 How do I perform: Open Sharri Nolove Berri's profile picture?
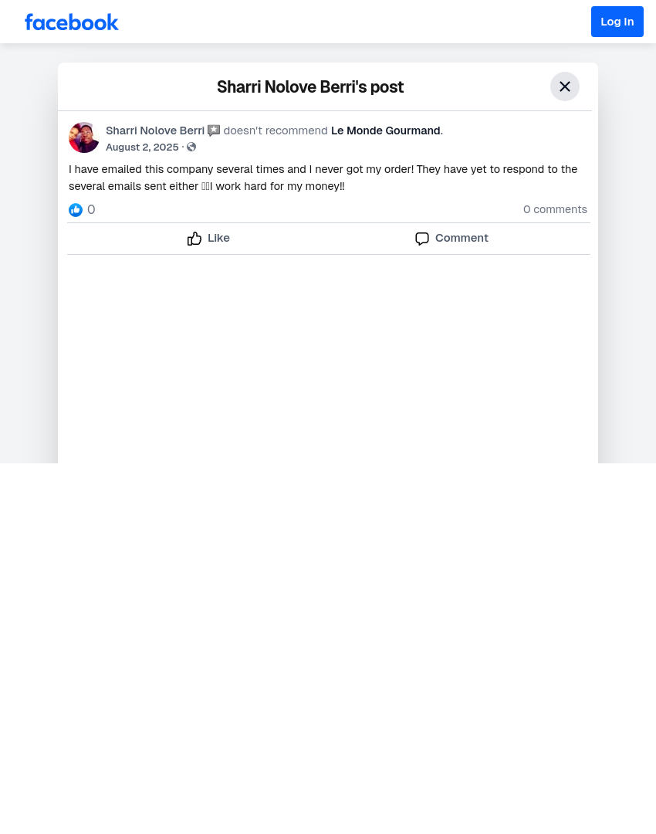click(x=84, y=137)
